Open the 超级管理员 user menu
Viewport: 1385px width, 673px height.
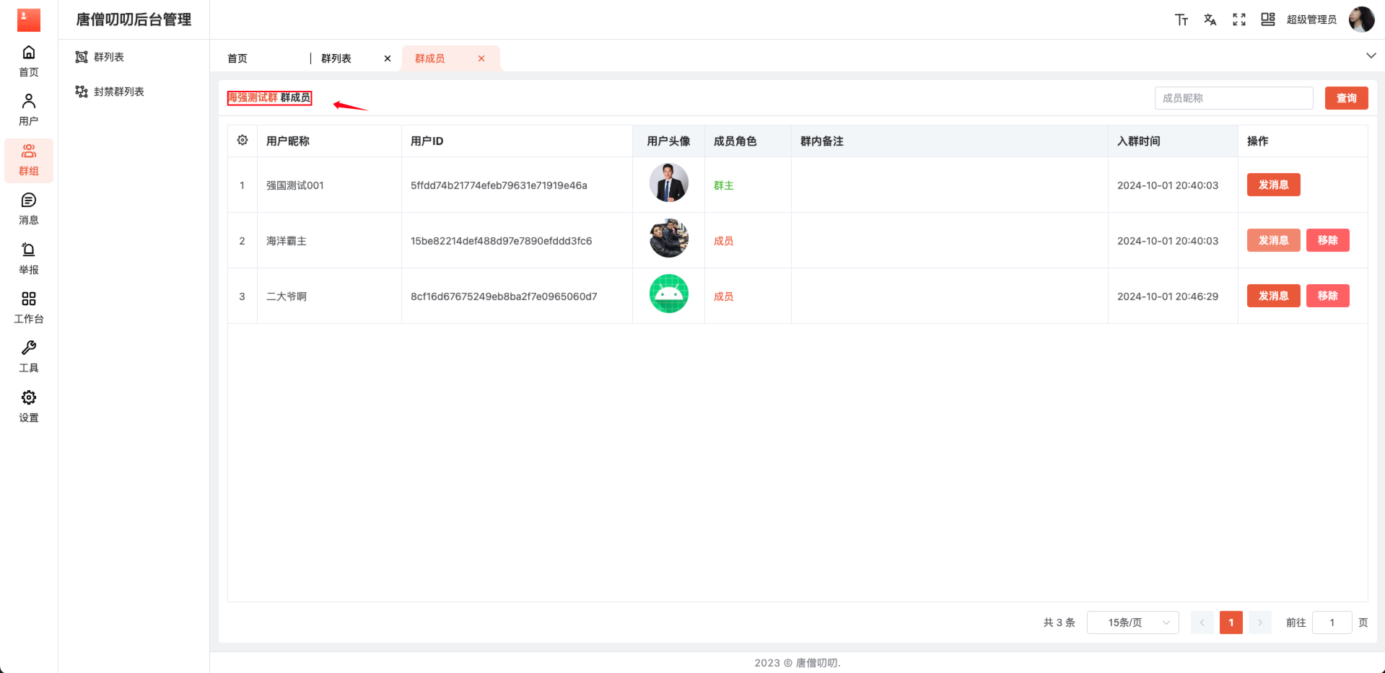(x=1311, y=19)
